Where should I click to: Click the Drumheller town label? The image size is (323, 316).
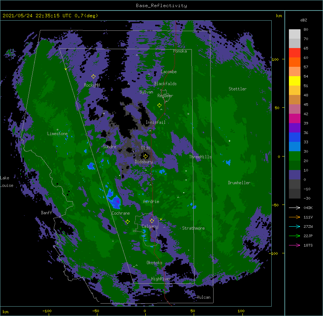239,183
